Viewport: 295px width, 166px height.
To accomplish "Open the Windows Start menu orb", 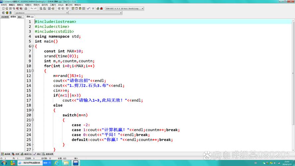I will tap(4, 163).
